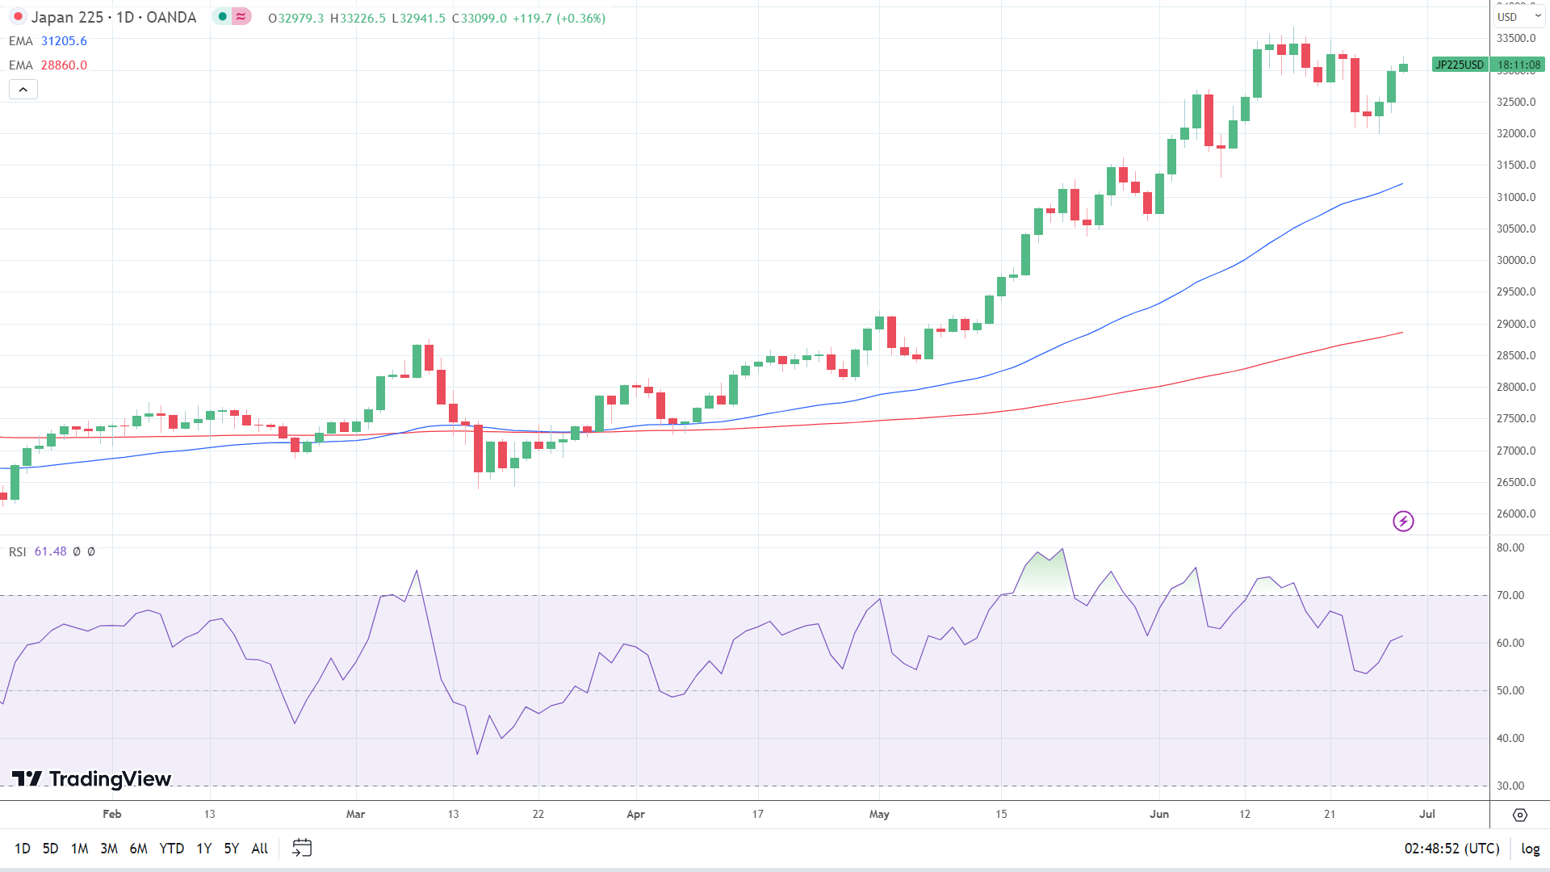Select the 1M time range
The height and width of the screenshot is (872, 1550).
(79, 849)
